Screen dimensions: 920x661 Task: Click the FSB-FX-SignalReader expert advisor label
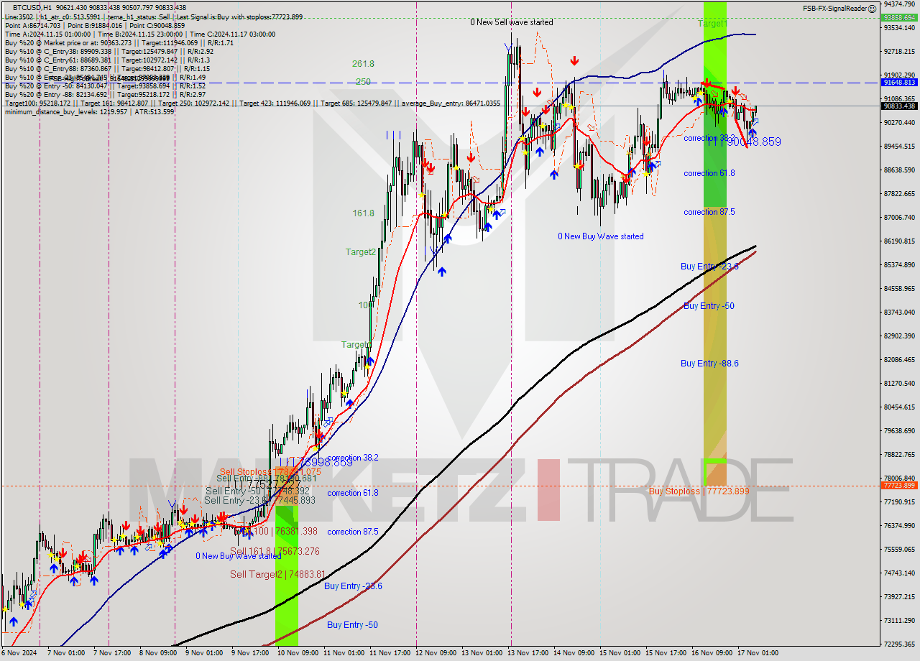pyautogui.click(x=834, y=9)
